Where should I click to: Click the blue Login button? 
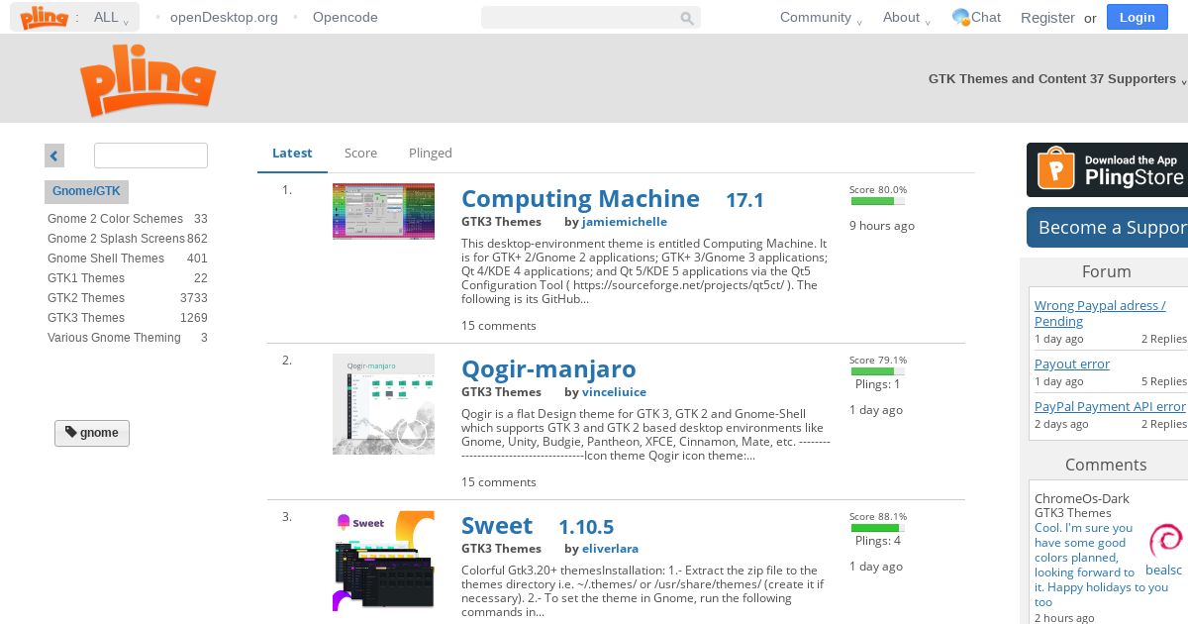click(1137, 17)
